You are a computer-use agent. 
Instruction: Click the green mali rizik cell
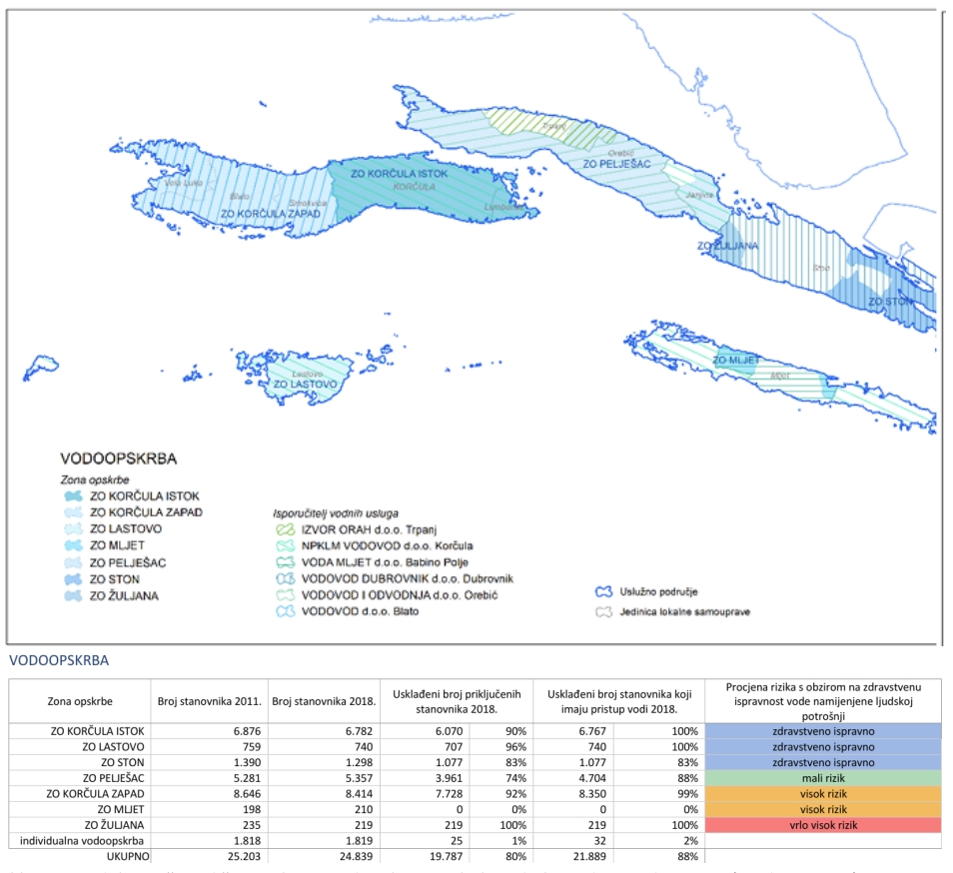pos(823,778)
